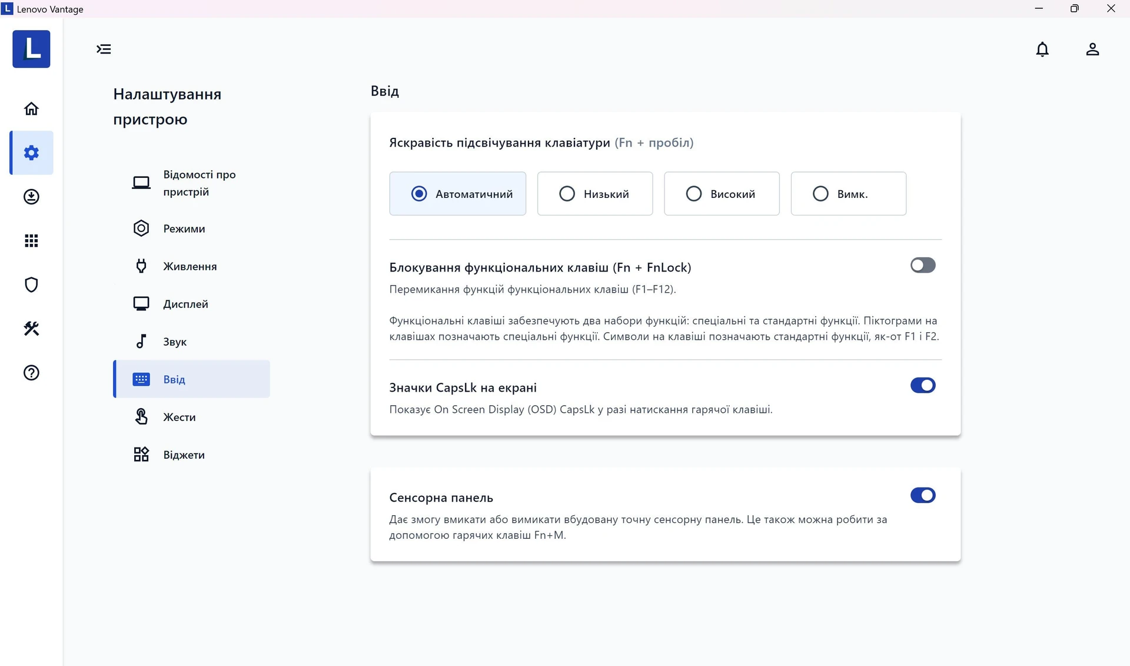Turn off the Сенсорна панель toggle
The image size is (1130, 666).
922,496
